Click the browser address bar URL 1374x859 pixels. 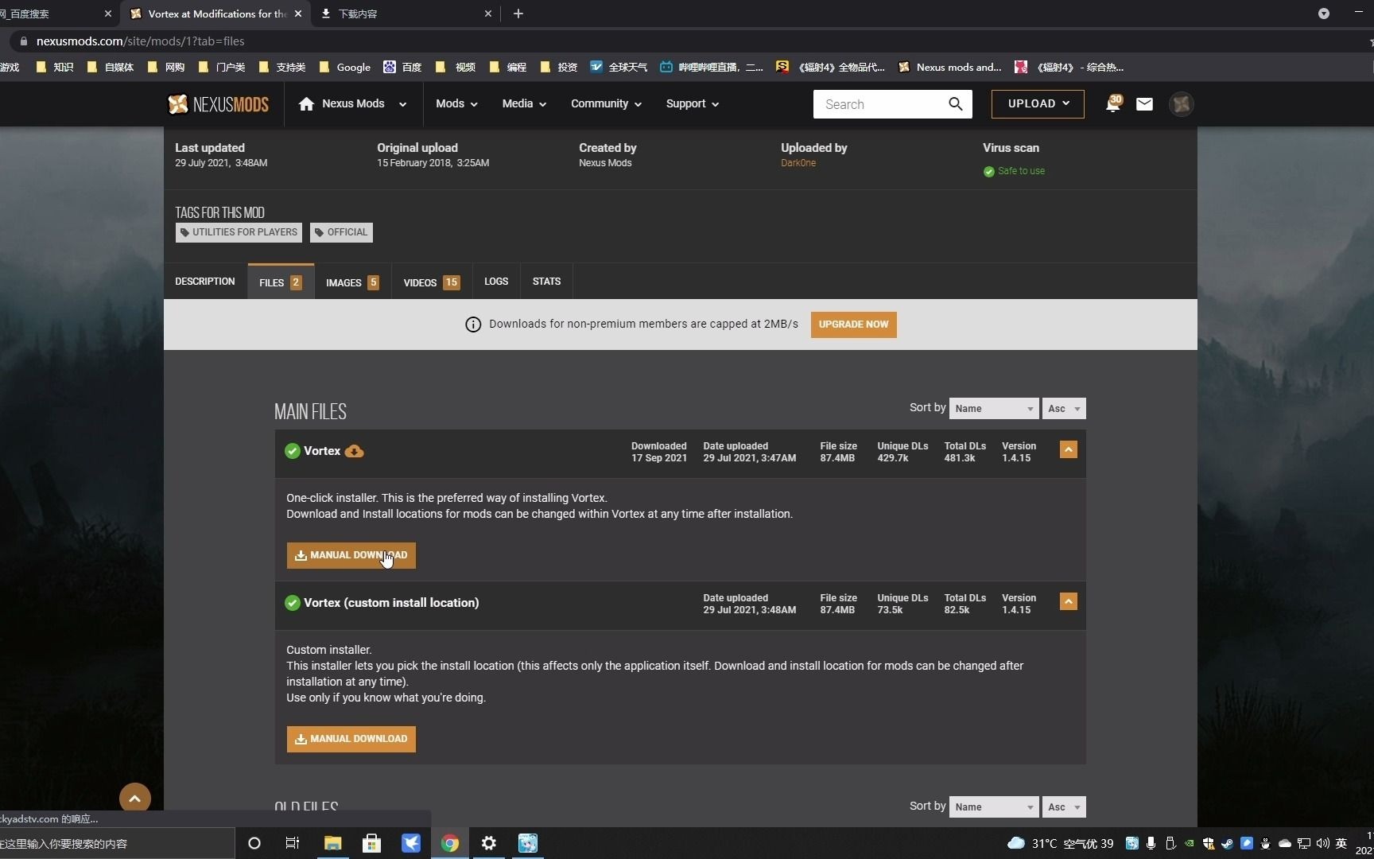click(141, 41)
